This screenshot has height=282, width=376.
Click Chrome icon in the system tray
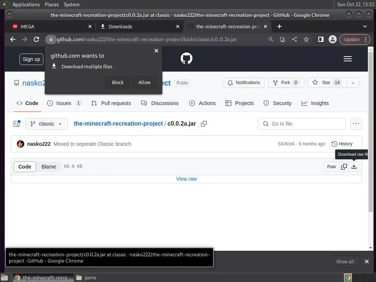(x=348, y=278)
